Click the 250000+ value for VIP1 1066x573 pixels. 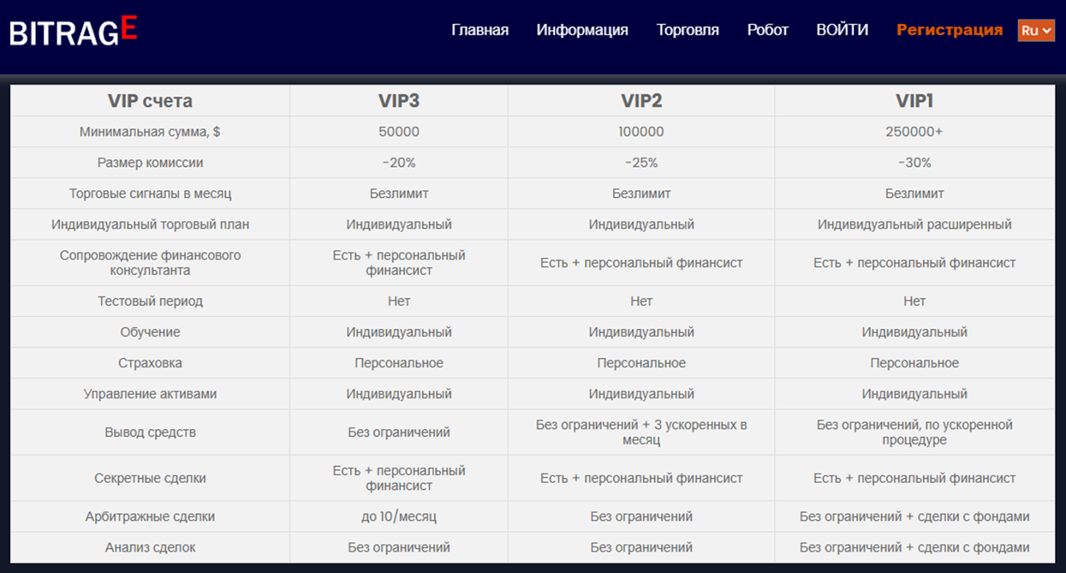pyautogui.click(x=914, y=132)
